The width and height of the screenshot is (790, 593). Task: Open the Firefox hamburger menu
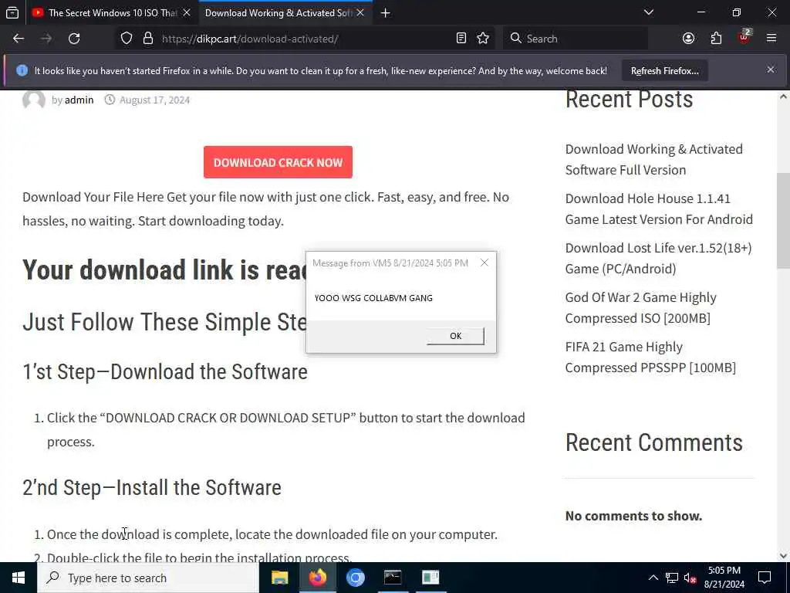pos(771,39)
